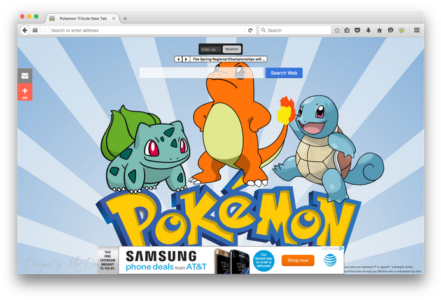Bookmark this page with the star icon
The image size is (441, 300).
[x=337, y=30]
